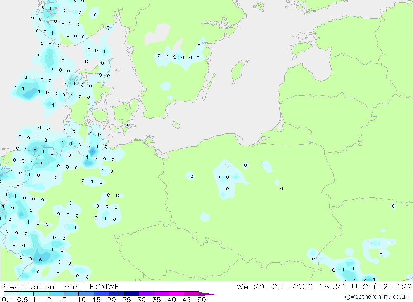Click the '30' legend scale label
The height and width of the screenshot is (302, 413).
[141, 300]
